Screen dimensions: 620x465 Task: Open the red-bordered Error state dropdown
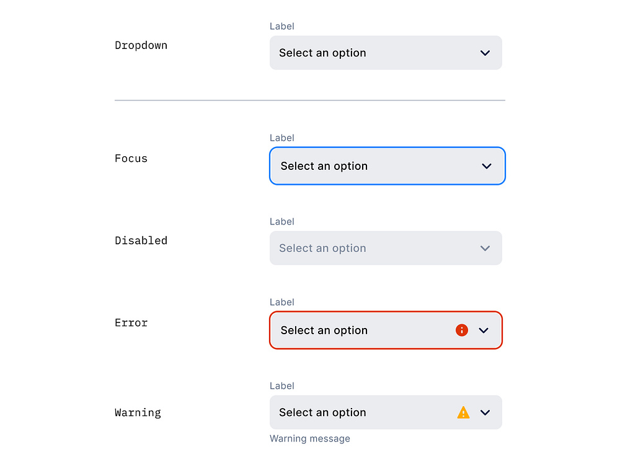(372, 330)
